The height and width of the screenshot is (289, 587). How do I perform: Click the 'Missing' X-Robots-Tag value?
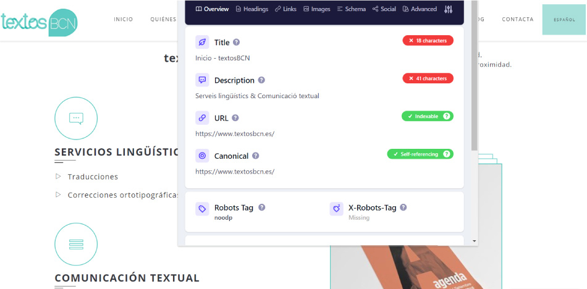click(x=358, y=217)
